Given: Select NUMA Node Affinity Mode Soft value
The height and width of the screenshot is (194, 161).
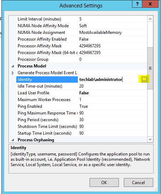Looking at the screenshot, I should point(83,26).
